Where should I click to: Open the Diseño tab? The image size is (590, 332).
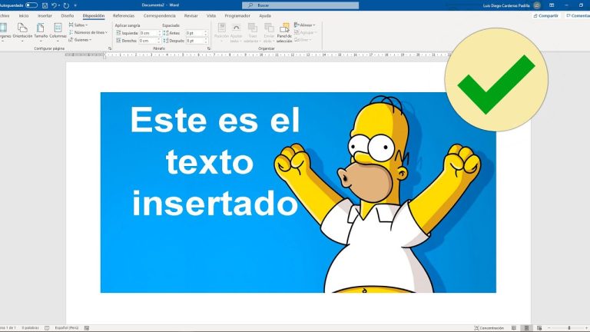click(68, 16)
